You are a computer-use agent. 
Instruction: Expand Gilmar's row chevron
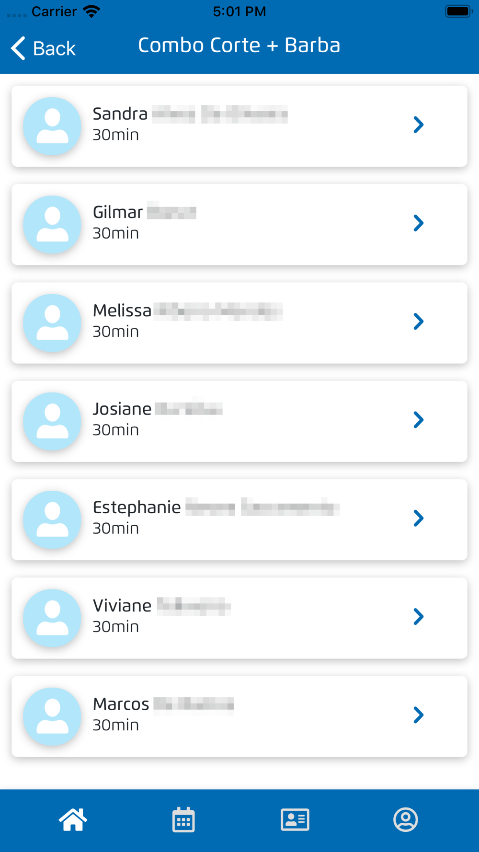[418, 223]
